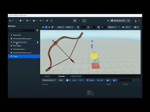Open the scripts dropdown with code icon
Viewport: 150px width, 112px height.
tap(41, 21)
